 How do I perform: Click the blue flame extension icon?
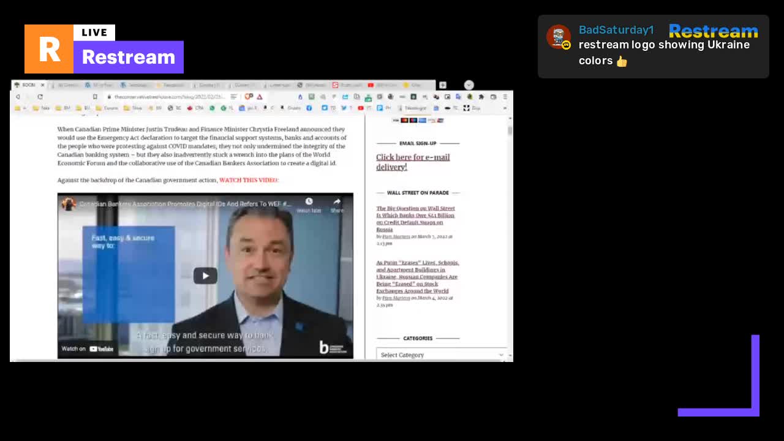point(300,97)
